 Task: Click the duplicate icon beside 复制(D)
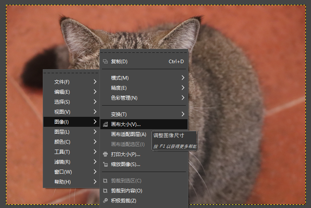tap(106, 62)
